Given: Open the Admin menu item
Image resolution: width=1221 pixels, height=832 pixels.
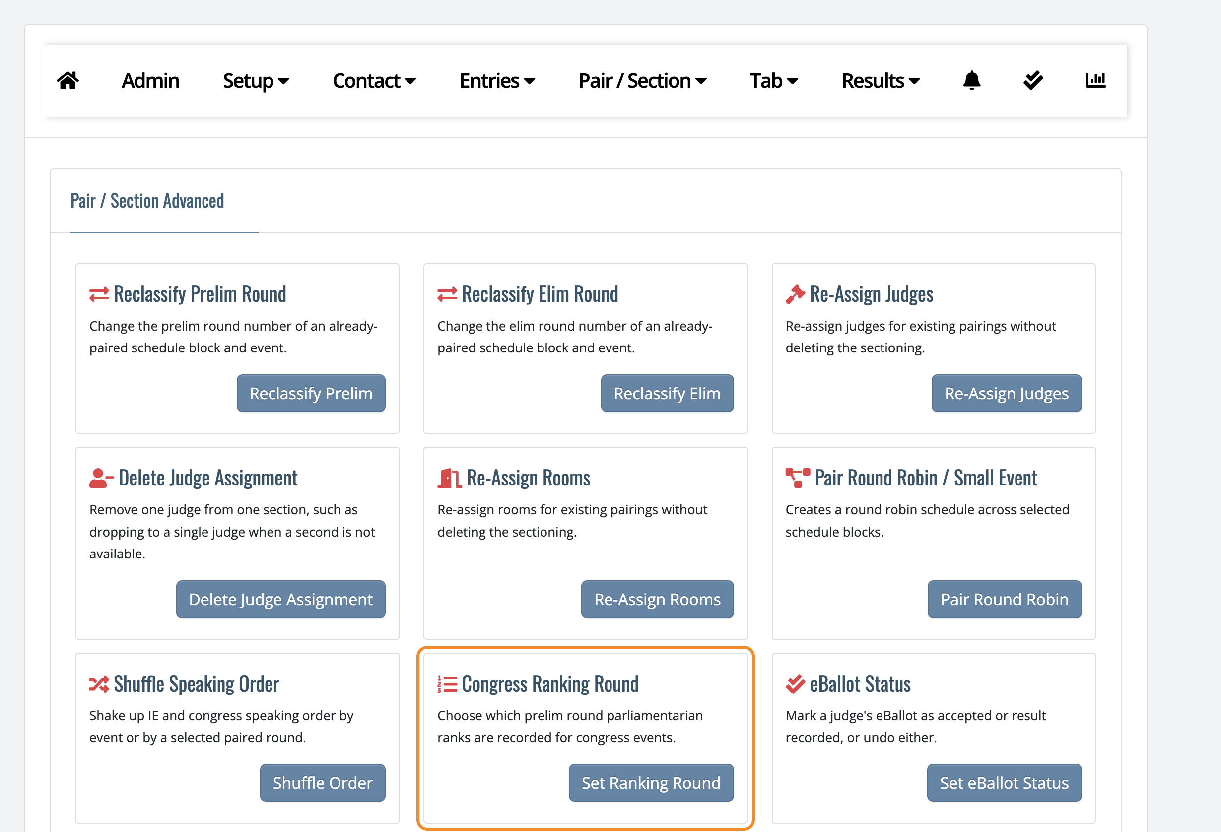Looking at the screenshot, I should click(150, 81).
